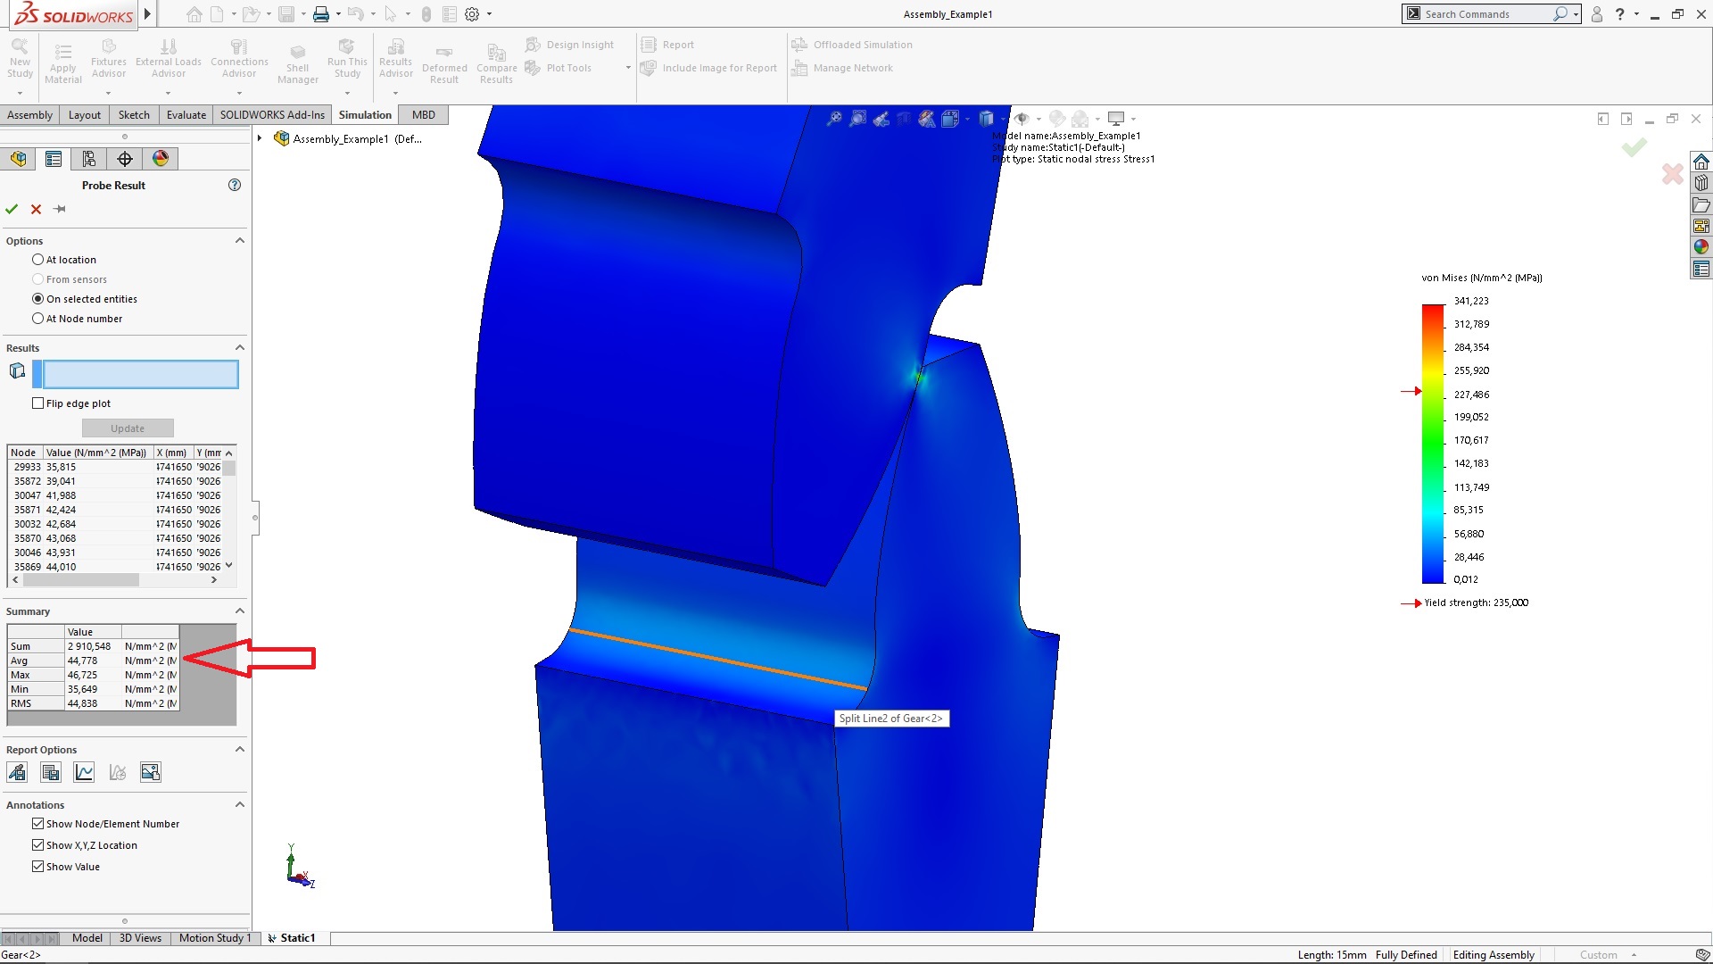
Task: Open View Palette in task pane
Action: pos(1701,226)
